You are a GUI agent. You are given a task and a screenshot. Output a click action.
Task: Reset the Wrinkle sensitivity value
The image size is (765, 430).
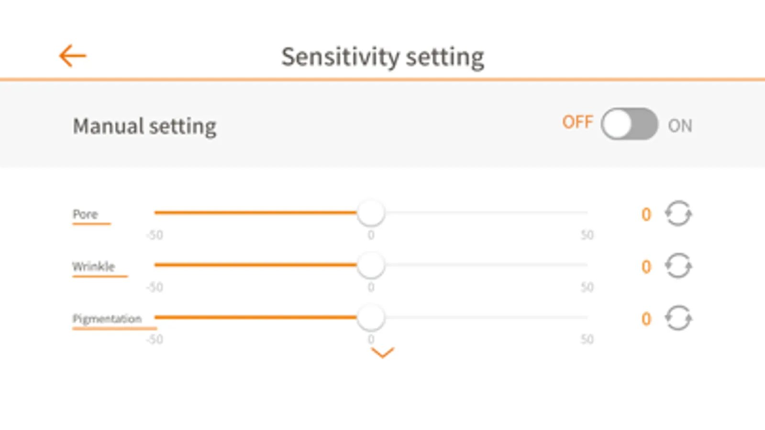[x=678, y=266]
